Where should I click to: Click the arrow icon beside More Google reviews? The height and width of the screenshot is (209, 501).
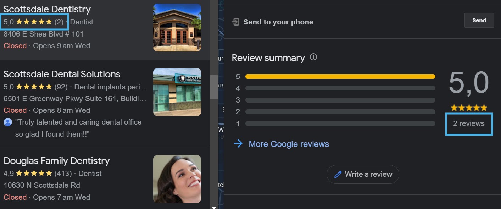point(238,143)
